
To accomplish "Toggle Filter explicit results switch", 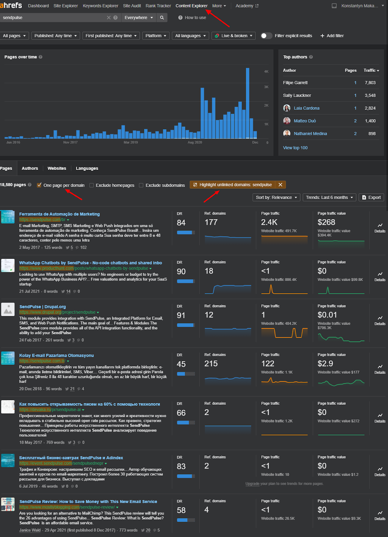I will click(266, 36).
